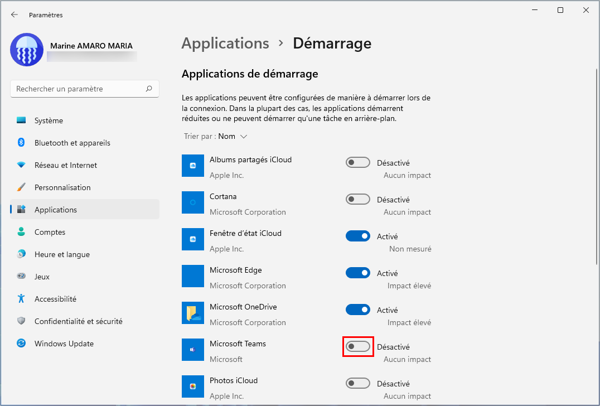
Task: Click the Applications de démarrage heading
Action: (250, 74)
